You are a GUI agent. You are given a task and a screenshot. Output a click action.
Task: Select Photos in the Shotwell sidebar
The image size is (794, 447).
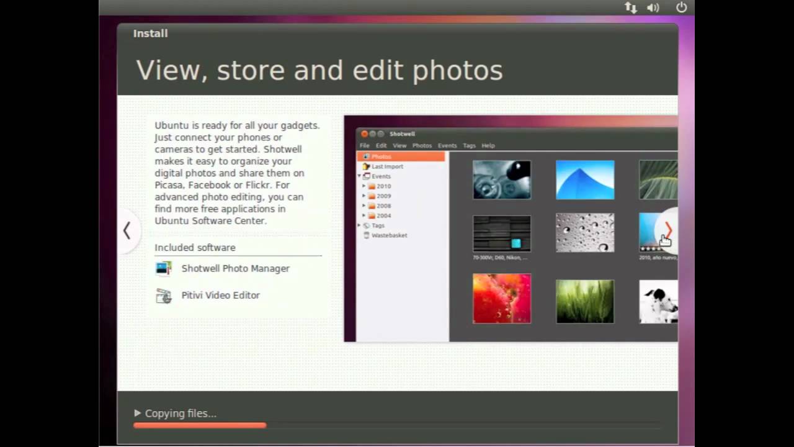pos(401,156)
